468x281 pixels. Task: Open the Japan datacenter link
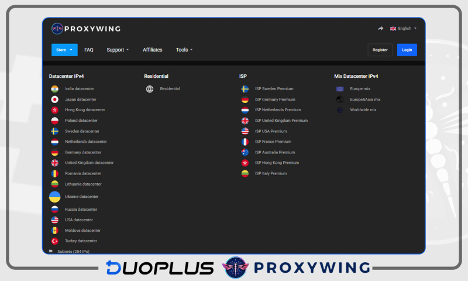[x=80, y=100]
